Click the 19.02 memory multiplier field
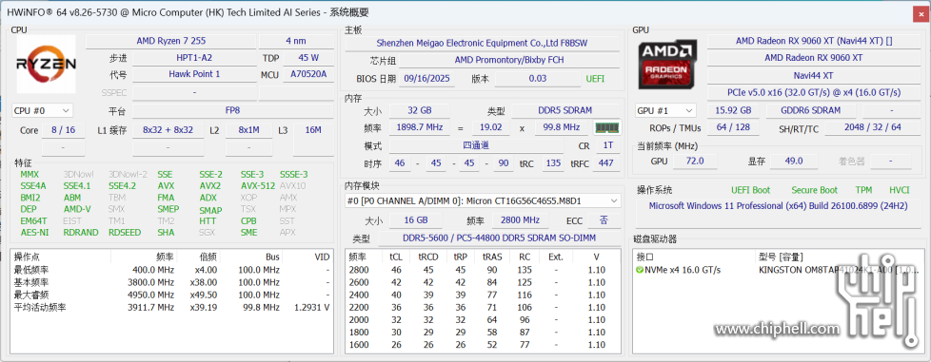931x362 pixels. [491, 127]
